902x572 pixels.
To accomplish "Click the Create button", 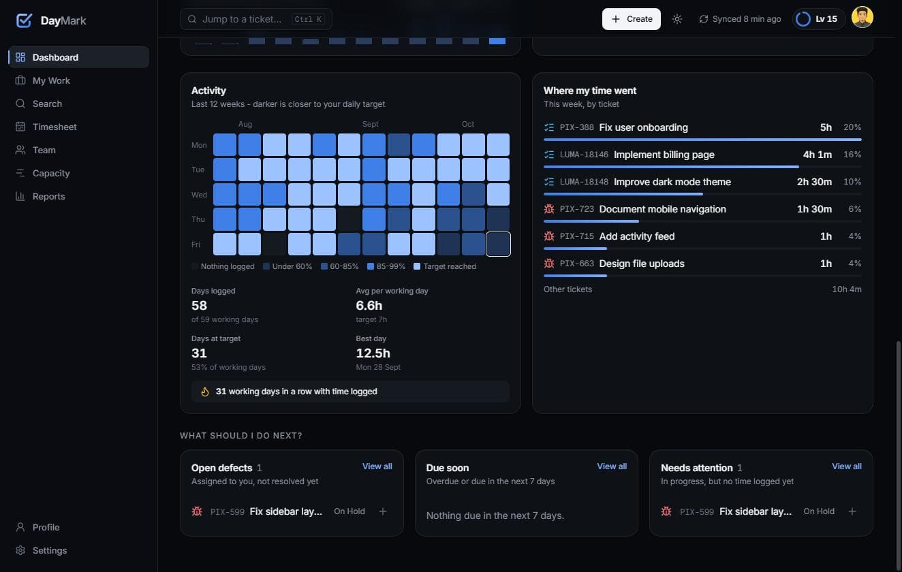I will 632,19.
